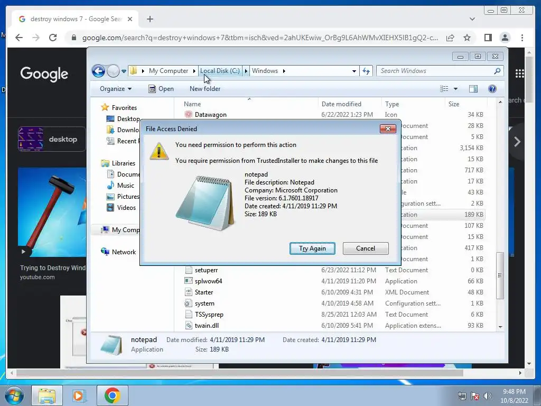
Task: Select the splwow64 file icon
Action: point(189,281)
